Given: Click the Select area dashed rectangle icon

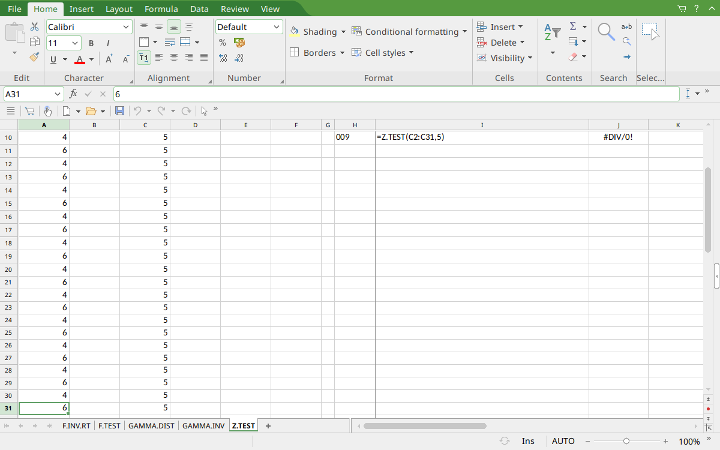Looking at the screenshot, I should pyautogui.click(x=650, y=32).
